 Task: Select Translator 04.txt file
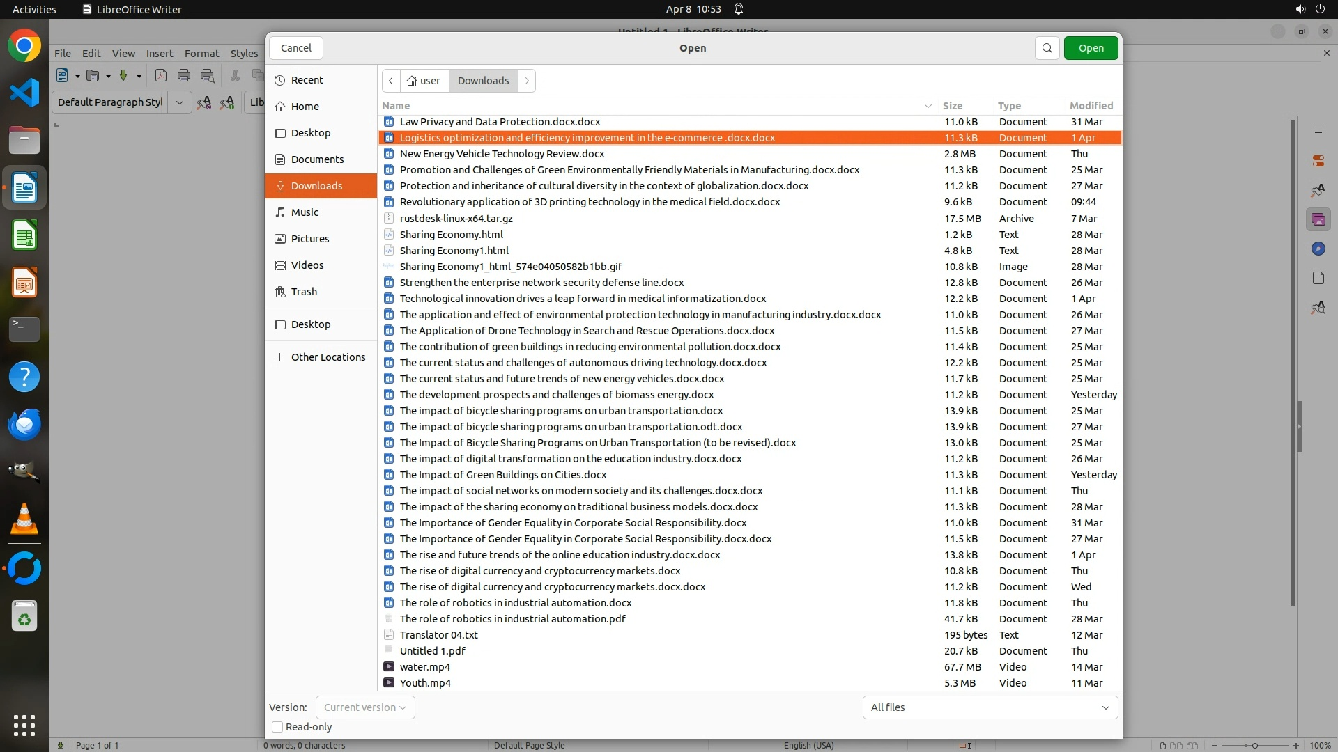pos(438,635)
